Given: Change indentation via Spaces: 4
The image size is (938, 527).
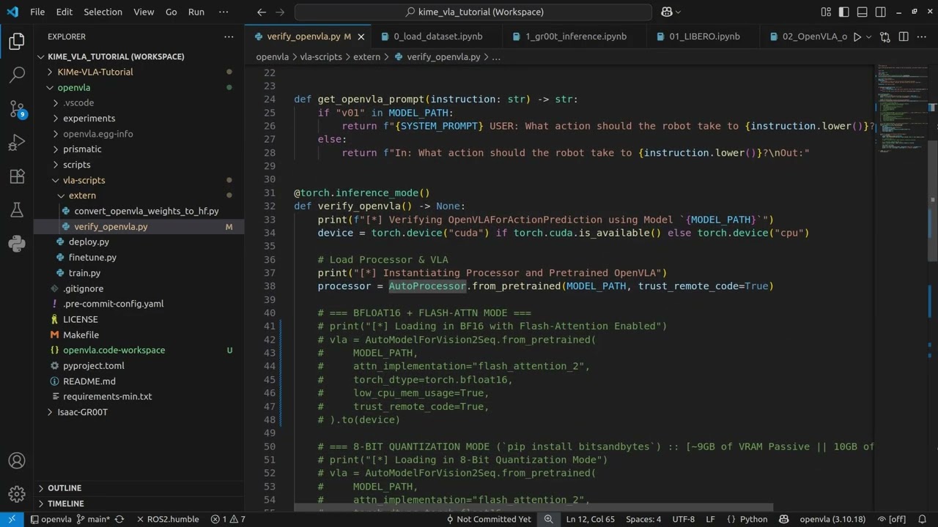Looking at the screenshot, I should [643, 519].
